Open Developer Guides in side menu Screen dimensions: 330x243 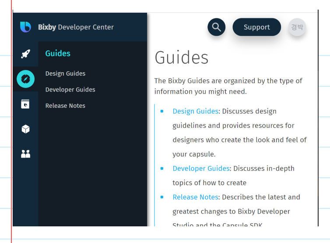pyautogui.click(x=70, y=90)
